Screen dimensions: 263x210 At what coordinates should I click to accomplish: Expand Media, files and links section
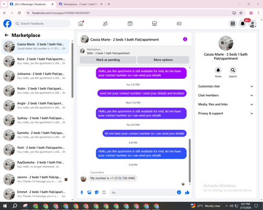coord(226,104)
